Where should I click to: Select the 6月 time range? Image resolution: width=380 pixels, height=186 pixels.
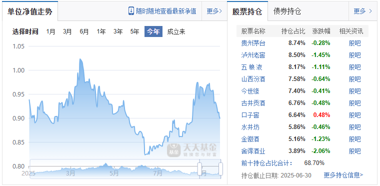(84, 31)
